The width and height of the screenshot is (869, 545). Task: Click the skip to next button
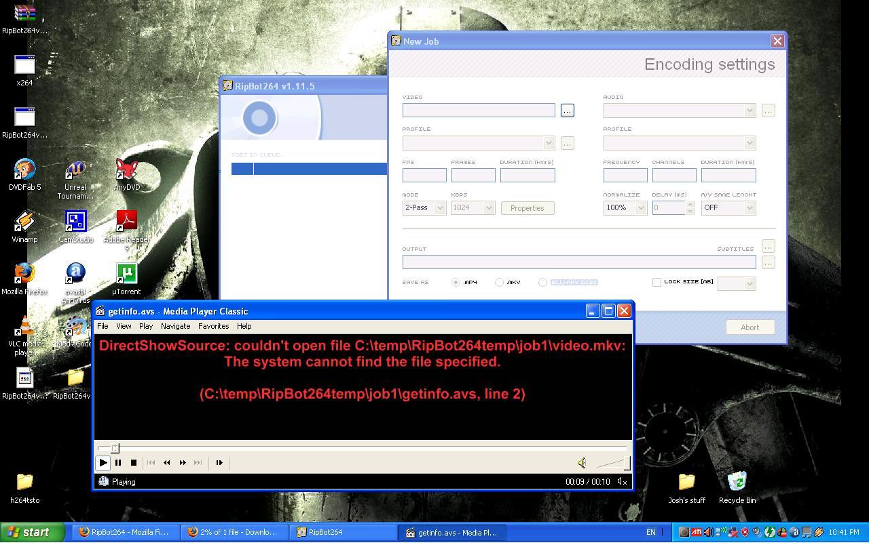pyautogui.click(x=198, y=463)
